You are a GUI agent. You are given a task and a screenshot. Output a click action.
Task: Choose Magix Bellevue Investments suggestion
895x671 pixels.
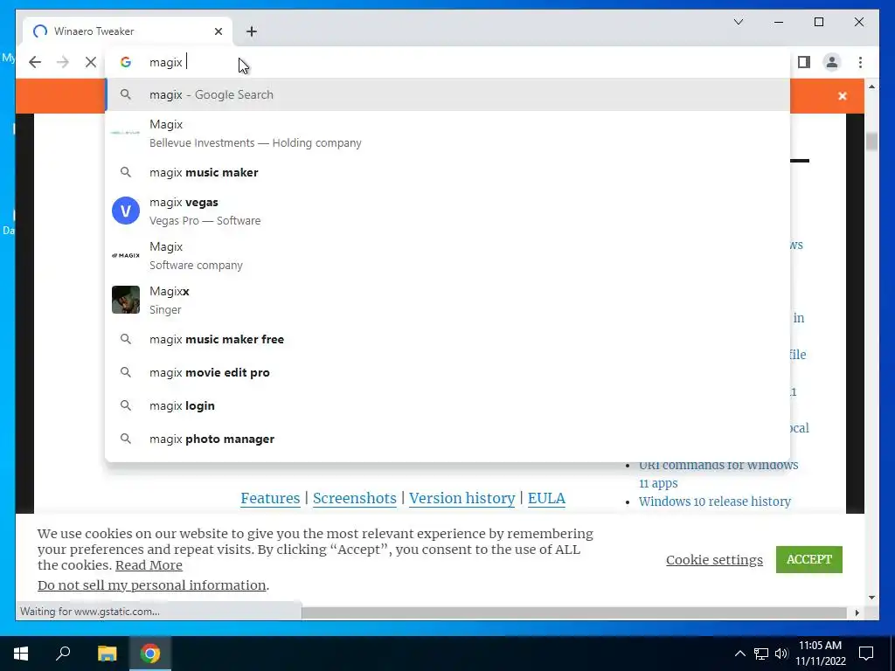[x=447, y=134]
